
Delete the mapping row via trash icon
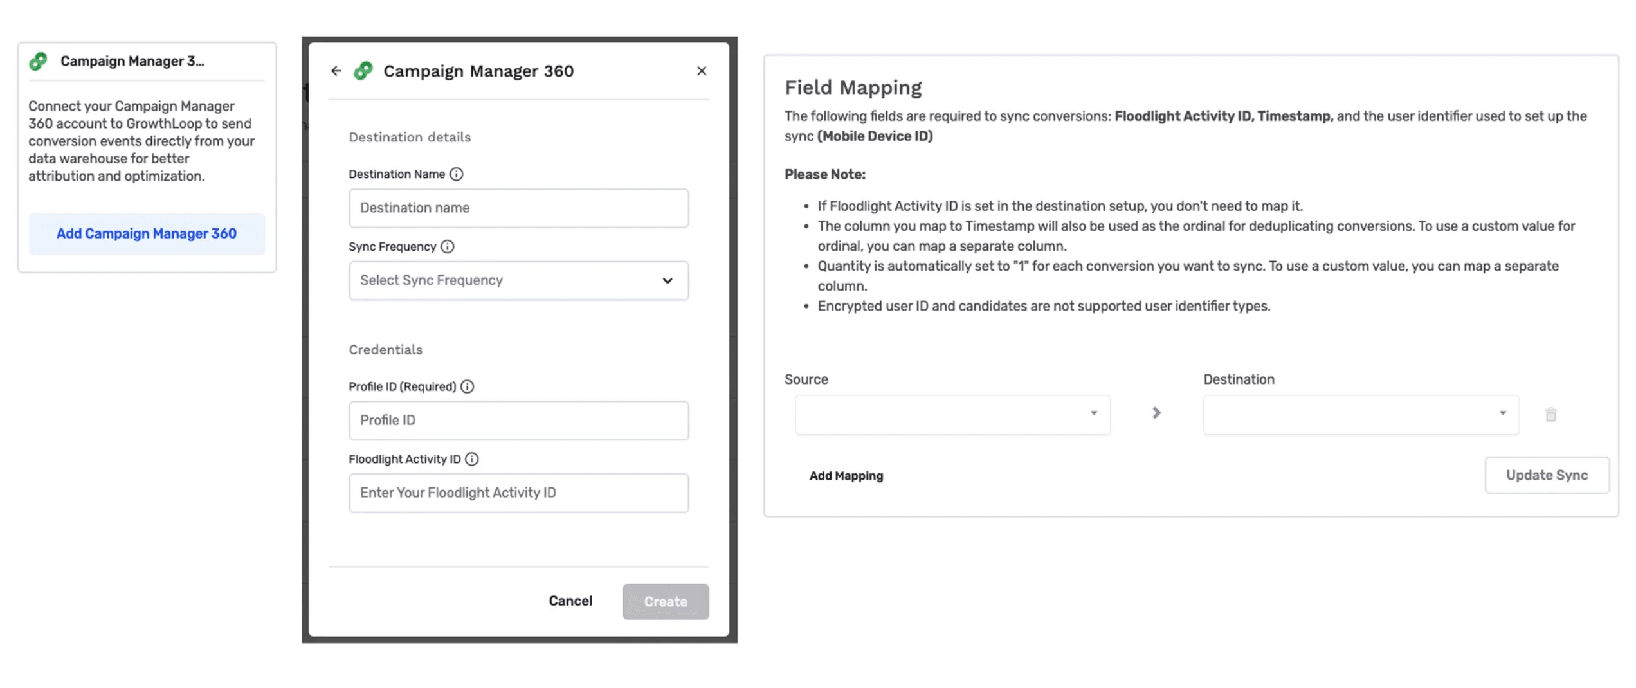click(x=1550, y=415)
